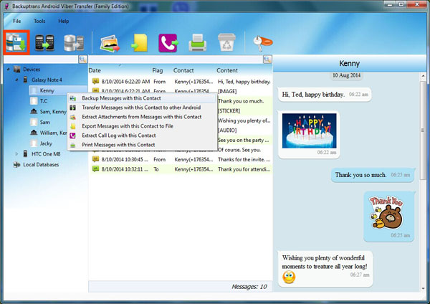Select message row 'Thanks for the invite.'
The width and height of the screenshot is (430, 304).
click(181, 159)
